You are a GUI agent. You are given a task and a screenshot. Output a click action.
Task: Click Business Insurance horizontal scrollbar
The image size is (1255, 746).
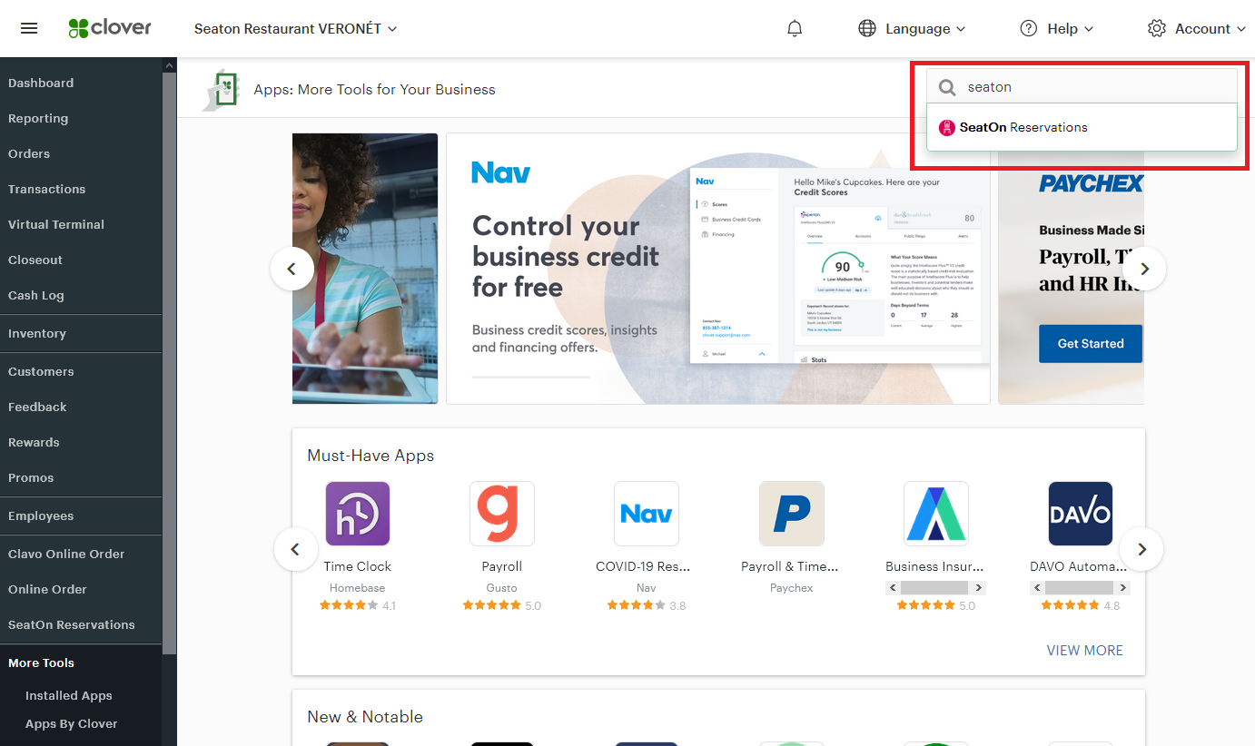[x=936, y=588]
